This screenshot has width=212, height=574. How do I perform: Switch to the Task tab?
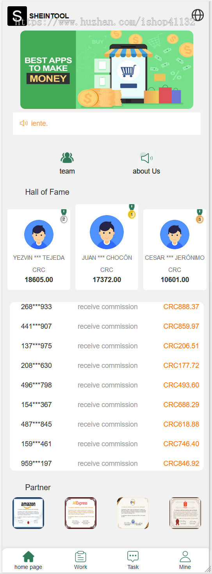click(x=133, y=560)
